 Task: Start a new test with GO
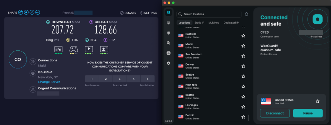tap(18, 59)
